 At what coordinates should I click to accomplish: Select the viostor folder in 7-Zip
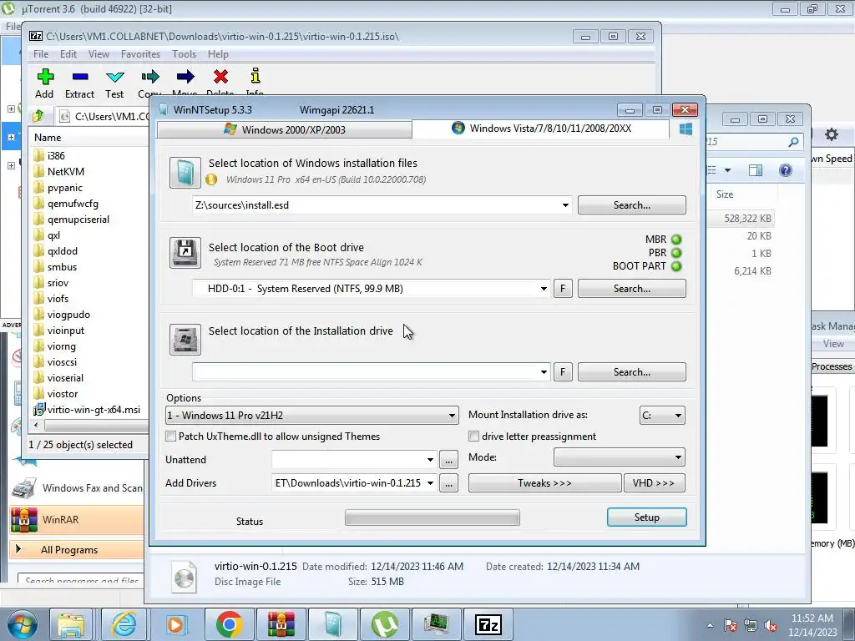click(x=62, y=394)
